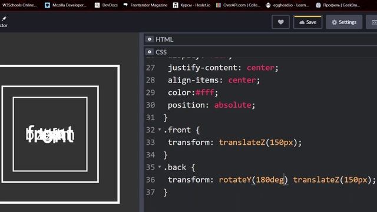Collapse the .front rule fold arrow
The height and width of the screenshot is (212, 377).
160,130
